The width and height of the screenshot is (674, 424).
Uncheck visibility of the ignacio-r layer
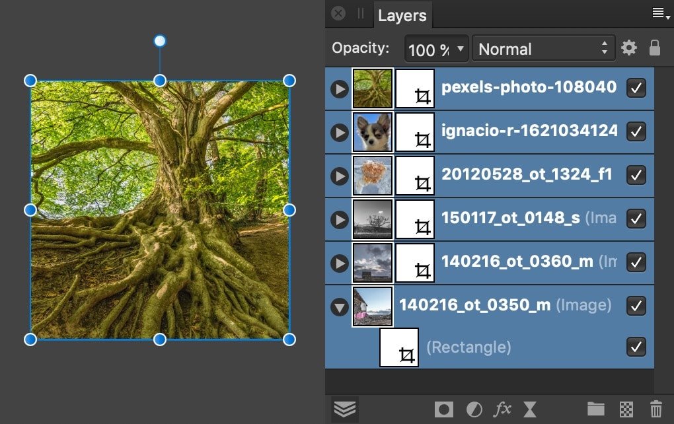tap(636, 131)
